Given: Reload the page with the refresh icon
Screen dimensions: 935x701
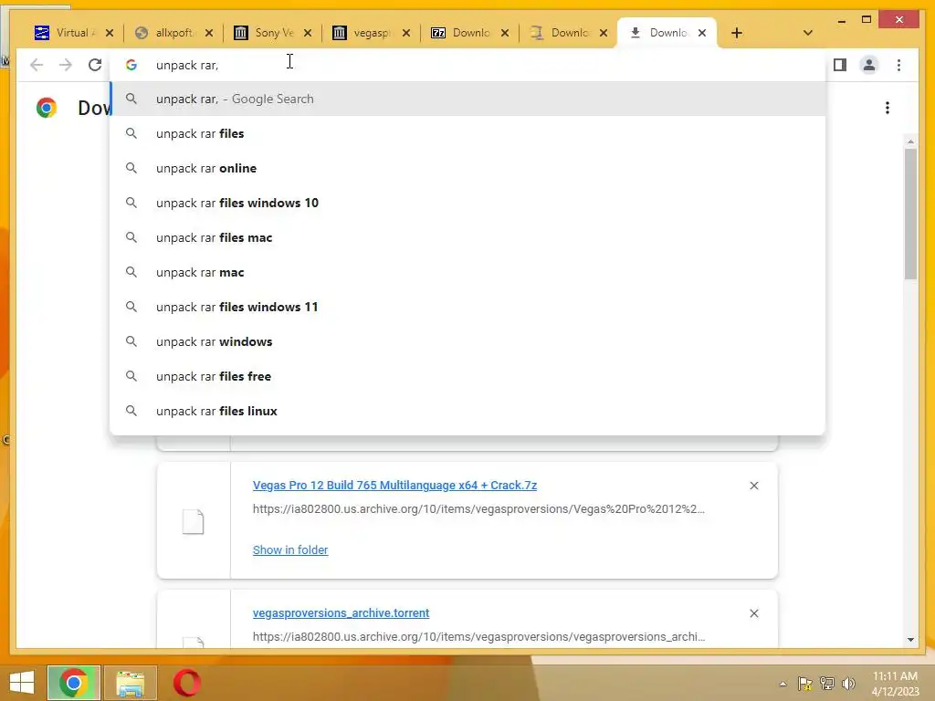Looking at the screenshot, I should (95, 65).
